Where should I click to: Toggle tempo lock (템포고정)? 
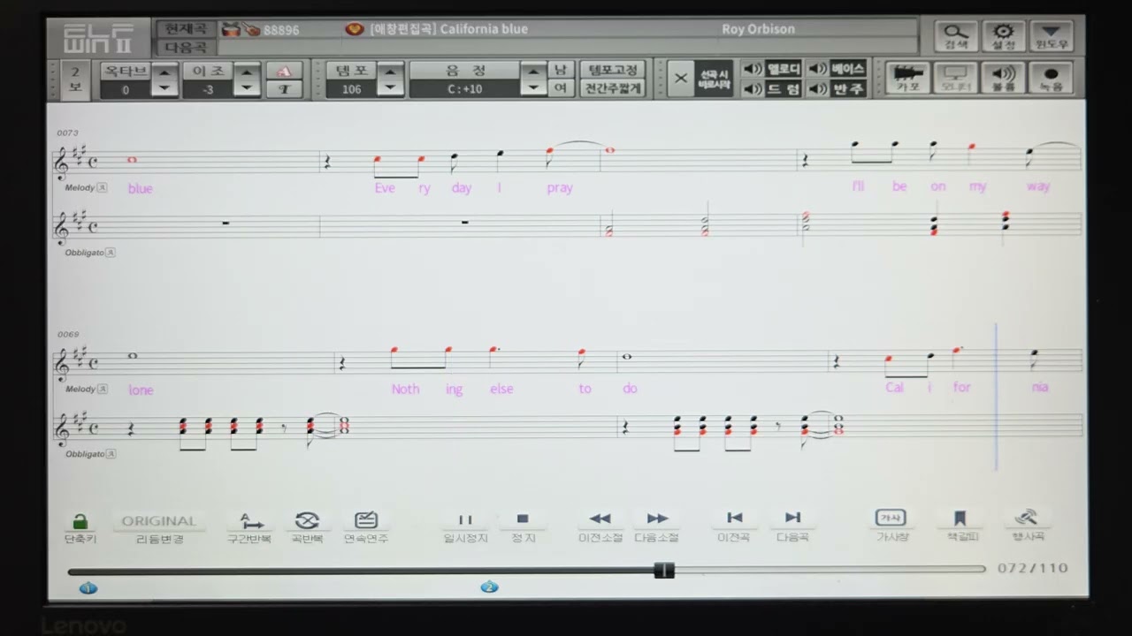612,70
